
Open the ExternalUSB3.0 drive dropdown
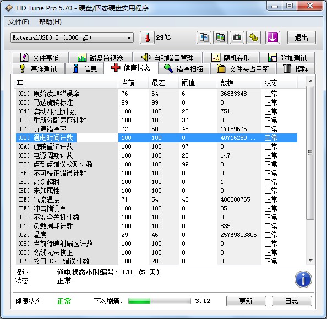click(72, 37)
